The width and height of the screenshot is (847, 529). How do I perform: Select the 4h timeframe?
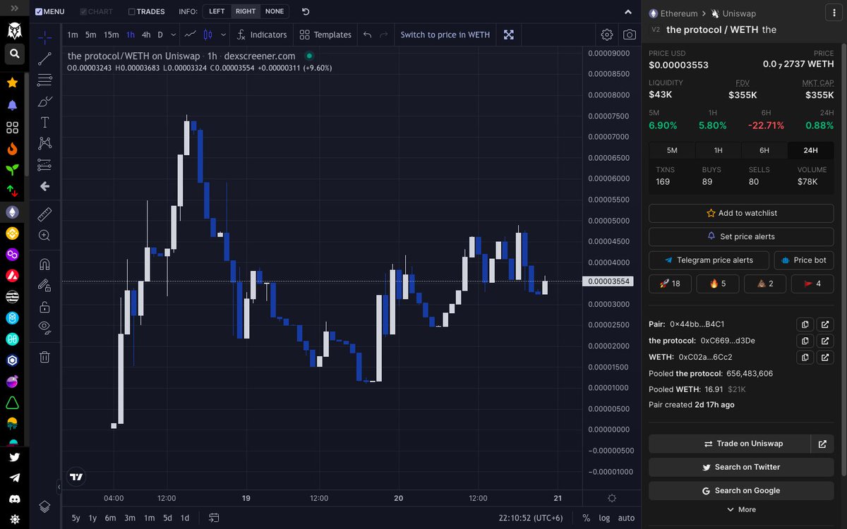pos(146,35)
